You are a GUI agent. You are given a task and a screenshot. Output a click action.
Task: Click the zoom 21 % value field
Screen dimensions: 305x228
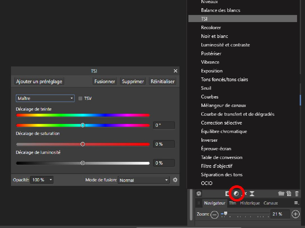pyautogui.click(x=280, y=214)
